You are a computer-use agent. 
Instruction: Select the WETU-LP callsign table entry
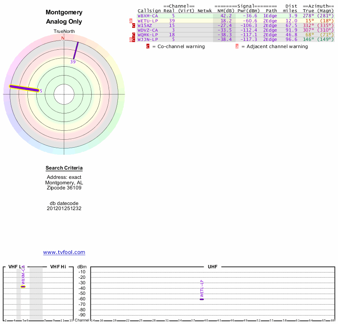147,21
